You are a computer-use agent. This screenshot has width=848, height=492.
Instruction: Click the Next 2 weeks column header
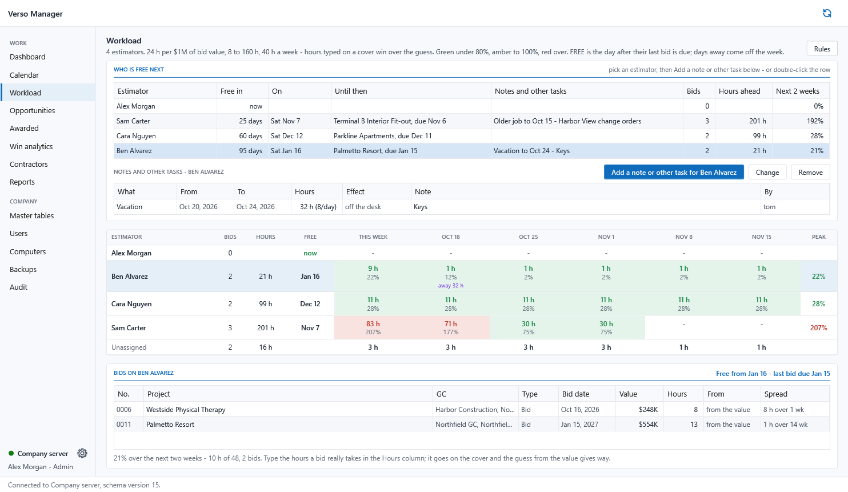tap(801, 91)
